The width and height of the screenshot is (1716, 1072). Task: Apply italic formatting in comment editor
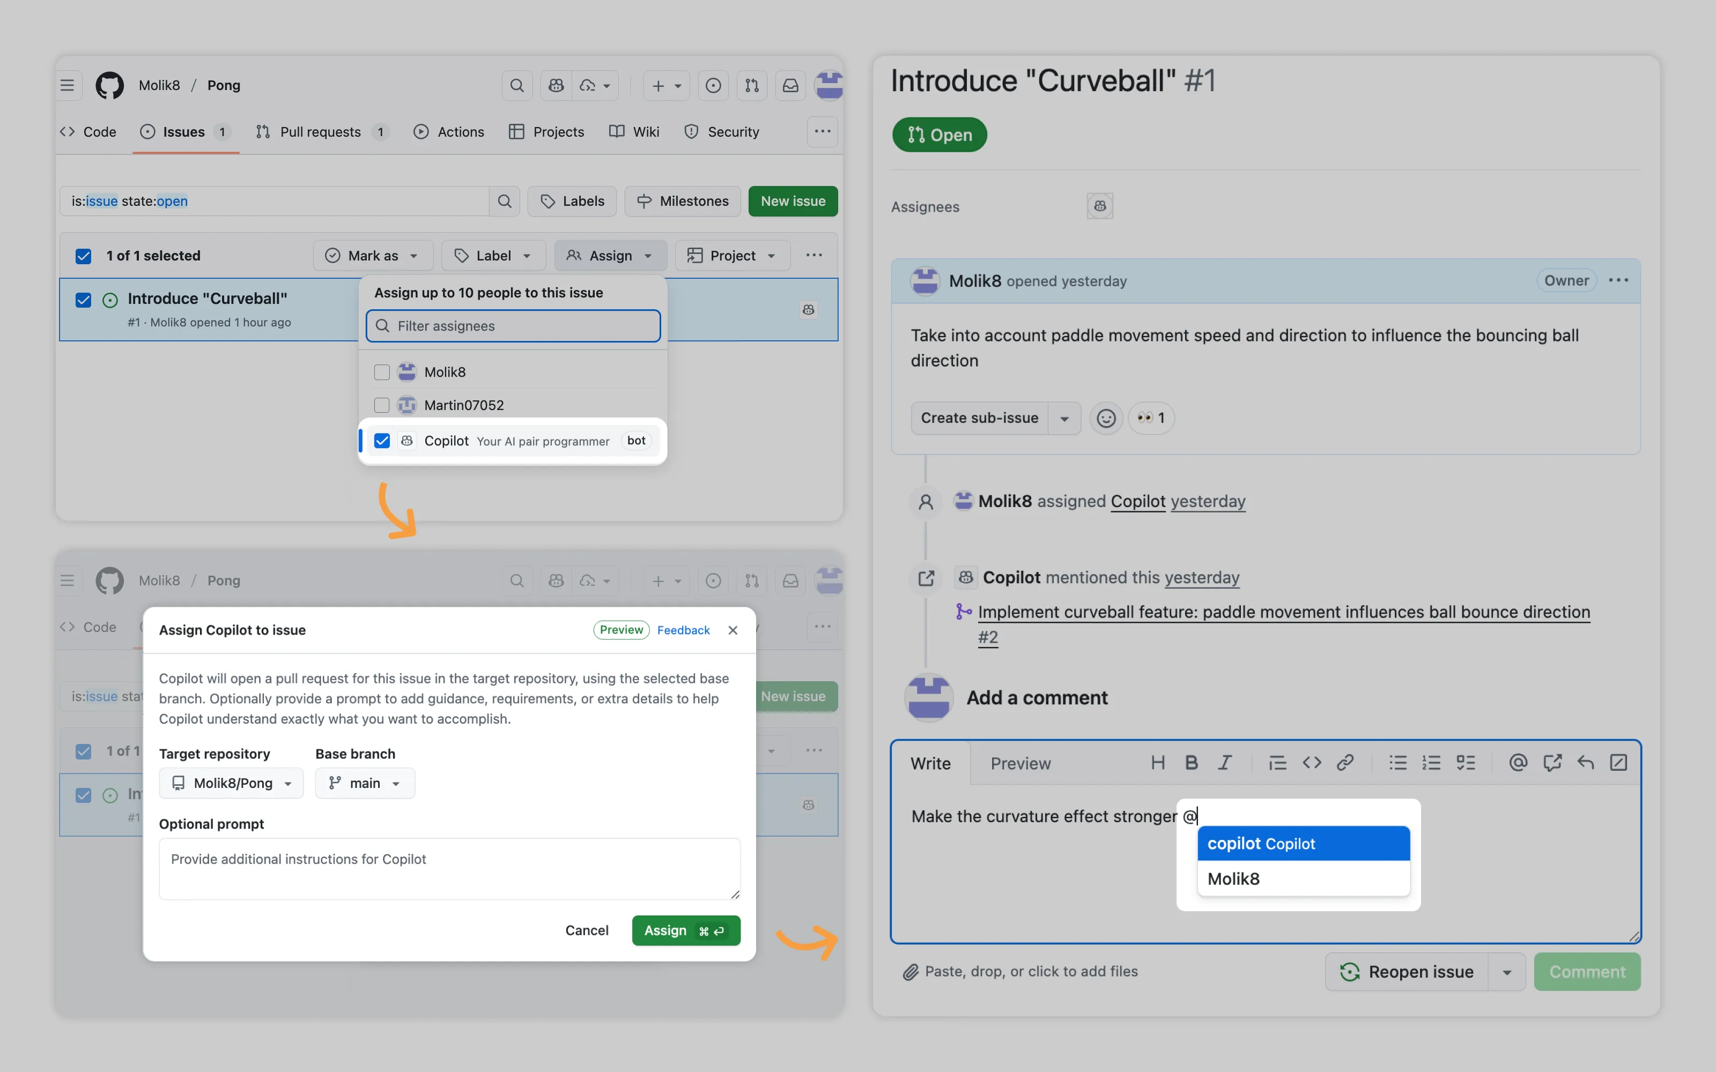(1225, 763)
